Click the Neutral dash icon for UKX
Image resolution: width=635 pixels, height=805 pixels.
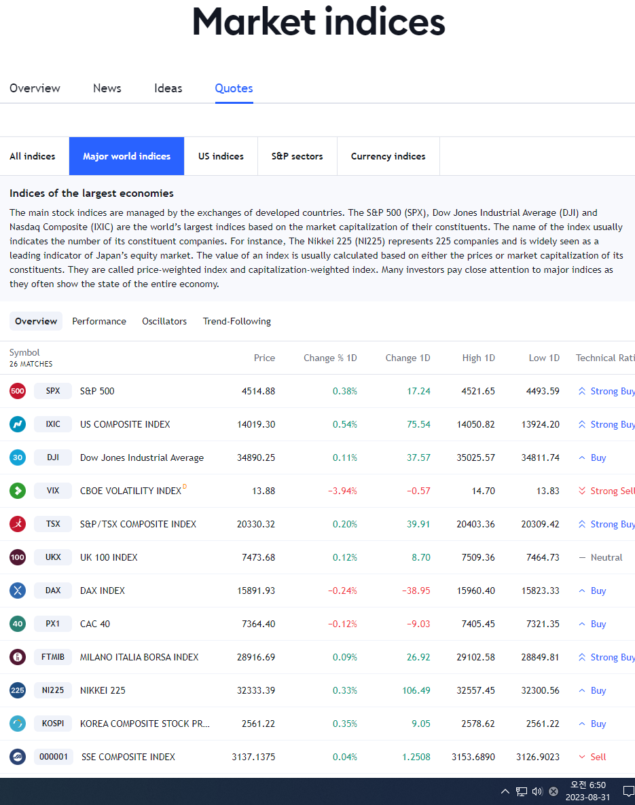581,557
